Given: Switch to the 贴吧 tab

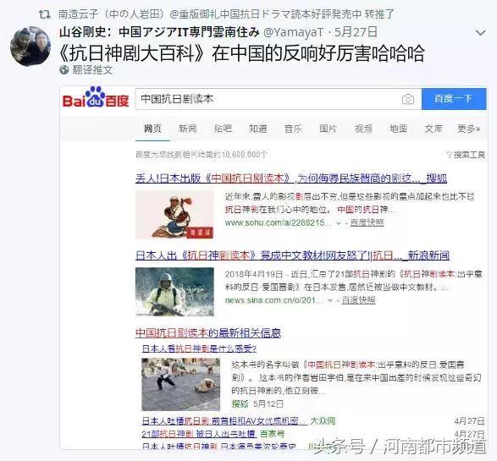Looking at the screenshot, I should [x=223, y=129].
